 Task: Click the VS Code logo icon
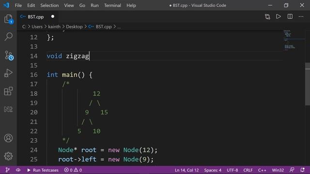coord(6,5)
